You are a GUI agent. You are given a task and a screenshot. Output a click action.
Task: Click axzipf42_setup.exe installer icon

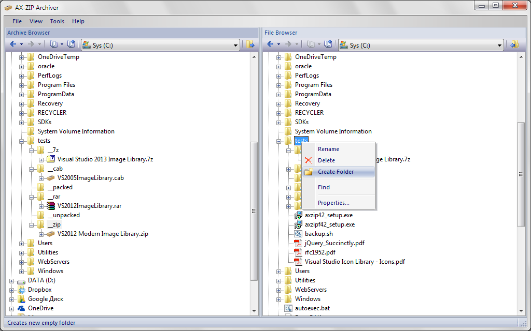coord(298,224)
